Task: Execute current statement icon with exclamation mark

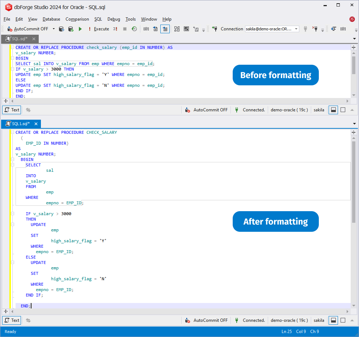Action: pyautogui.click(x=115, y=29)
